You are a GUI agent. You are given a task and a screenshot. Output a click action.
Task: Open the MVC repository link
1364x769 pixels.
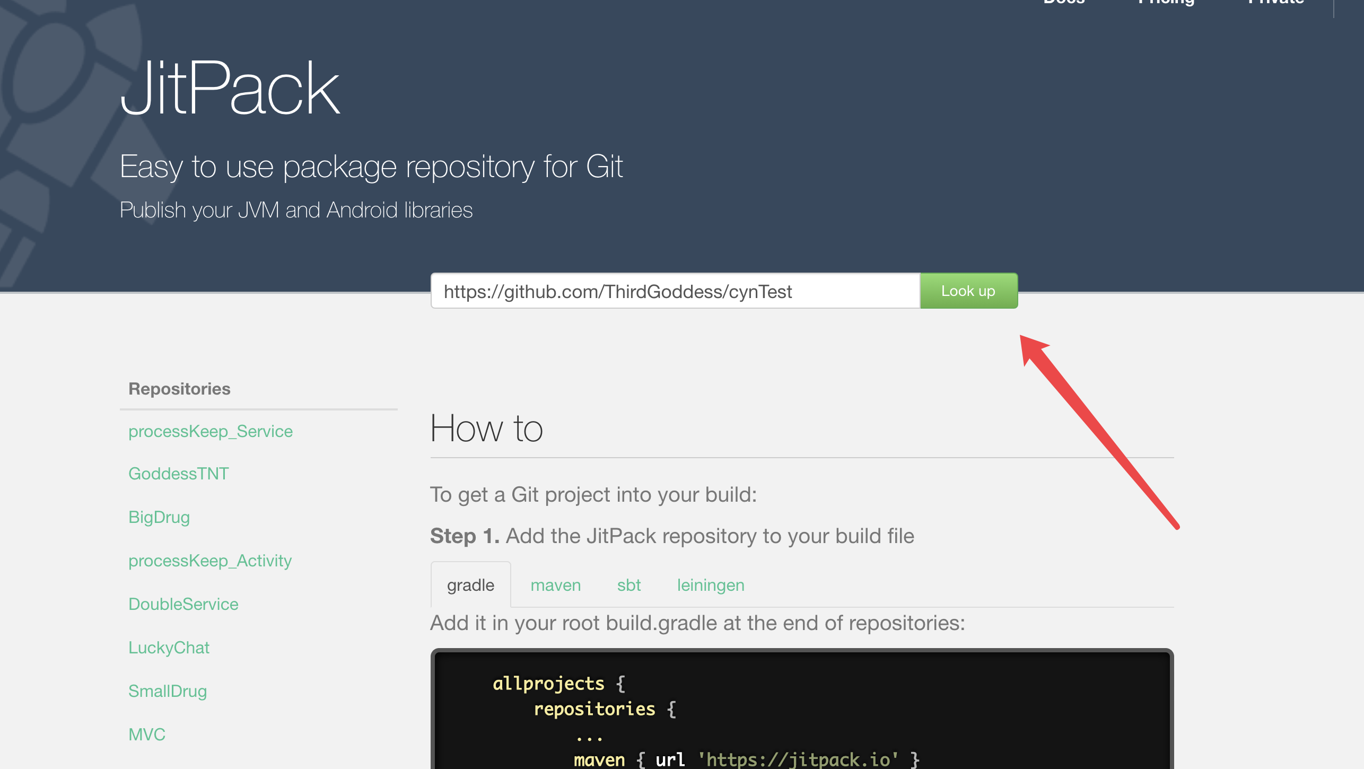[146, 735]
